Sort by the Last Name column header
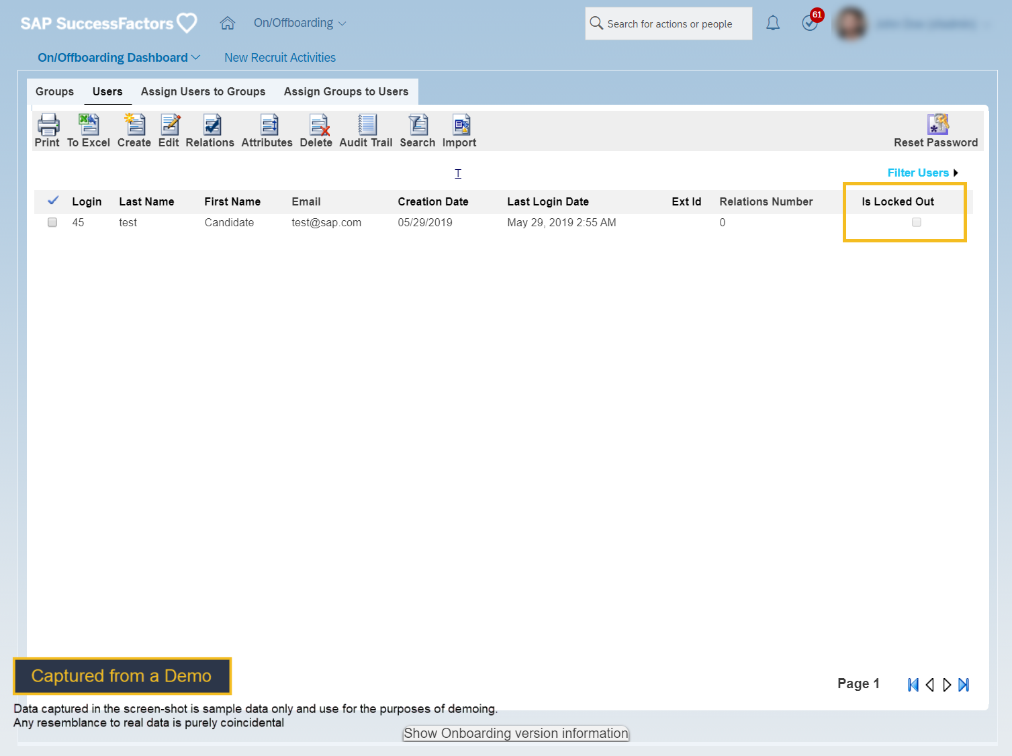Image resolution: width=1012 pixels, height=756 pixels. pyautogui.click(x=146, y=201)
